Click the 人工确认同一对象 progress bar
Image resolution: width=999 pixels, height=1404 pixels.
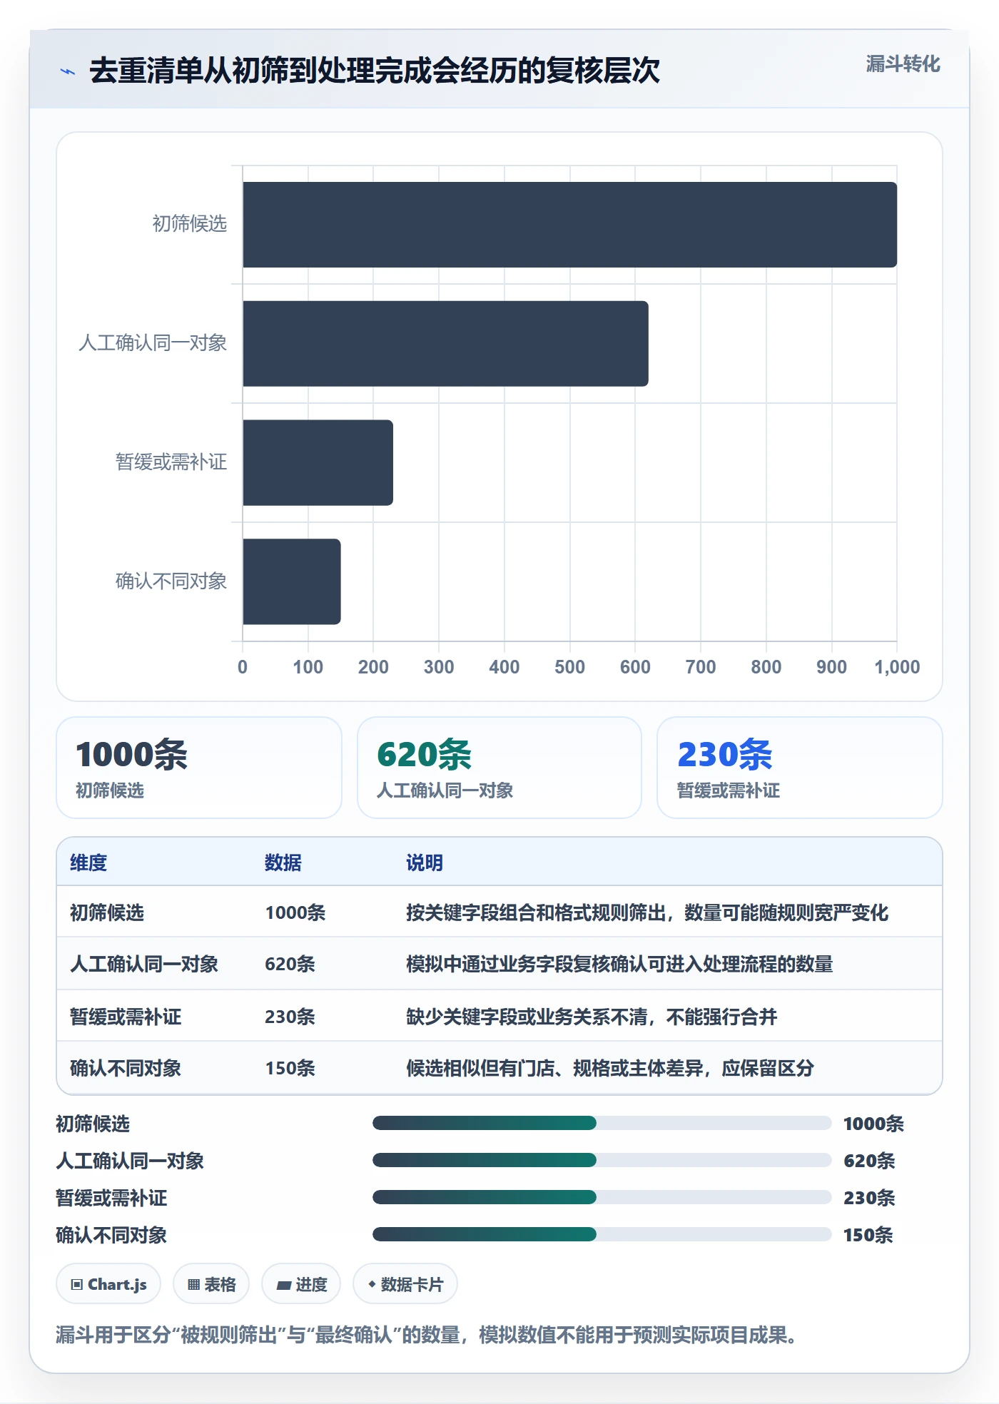pos(602,1160)
